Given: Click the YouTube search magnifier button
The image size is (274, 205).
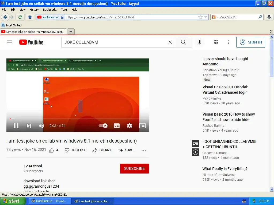Looking at the screenshot, I should pos(184,42).
